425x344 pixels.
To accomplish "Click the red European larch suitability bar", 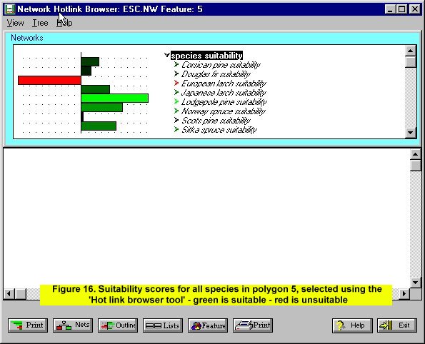I will tap(49, 80).
